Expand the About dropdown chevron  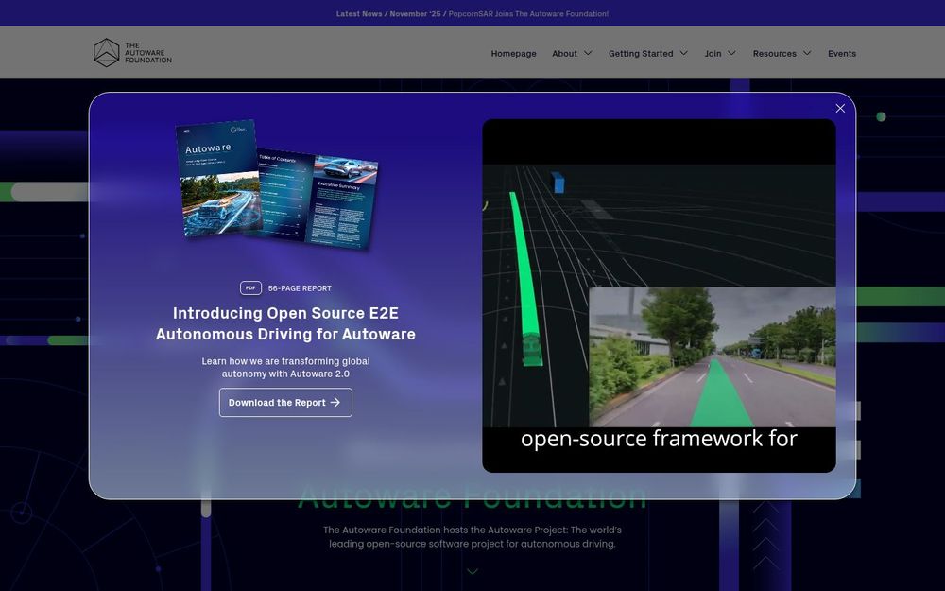point(588,53)
